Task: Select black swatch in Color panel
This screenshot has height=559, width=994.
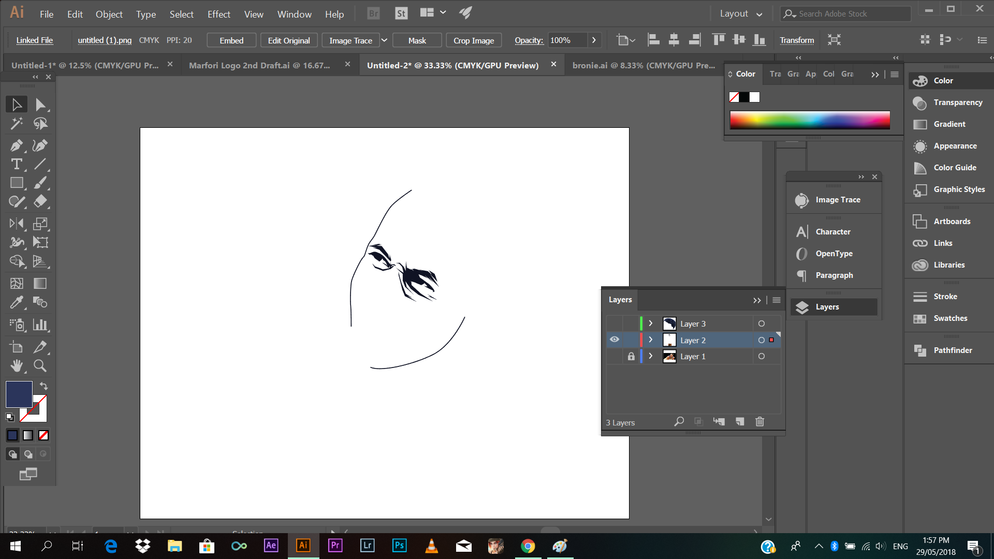Action: tap(744, 97)
